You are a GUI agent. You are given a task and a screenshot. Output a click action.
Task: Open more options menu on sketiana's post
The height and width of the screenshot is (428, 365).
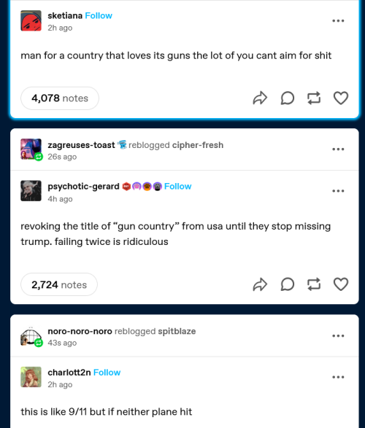point(338,20)
